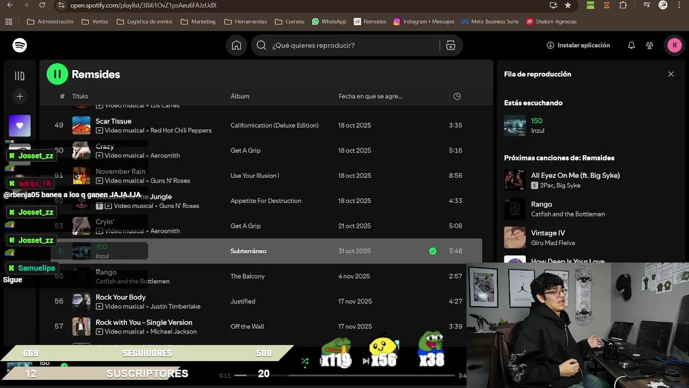
Task: Open Instagram + Mensajes bookmark
Action: click(424, 22)
